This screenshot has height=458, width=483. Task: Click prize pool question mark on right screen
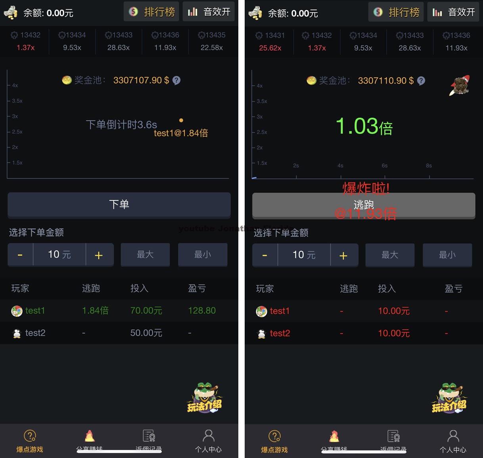[422, 81]
